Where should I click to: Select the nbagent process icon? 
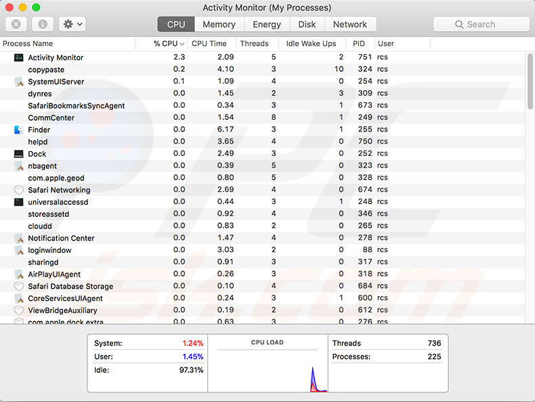(x=18, y=166)
